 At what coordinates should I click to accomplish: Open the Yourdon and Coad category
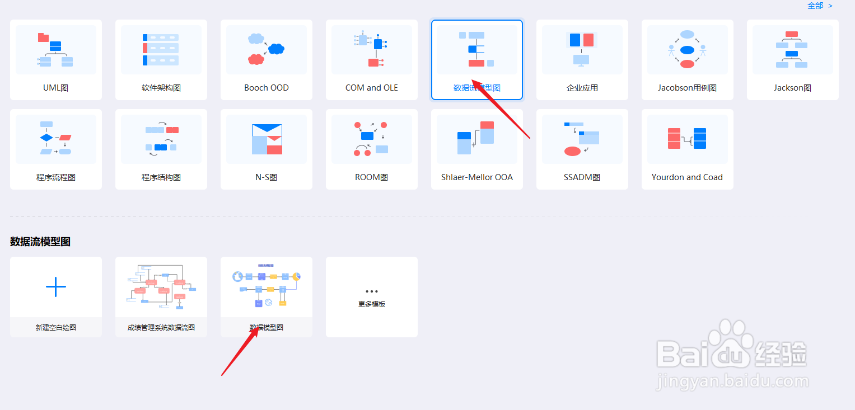687,149
